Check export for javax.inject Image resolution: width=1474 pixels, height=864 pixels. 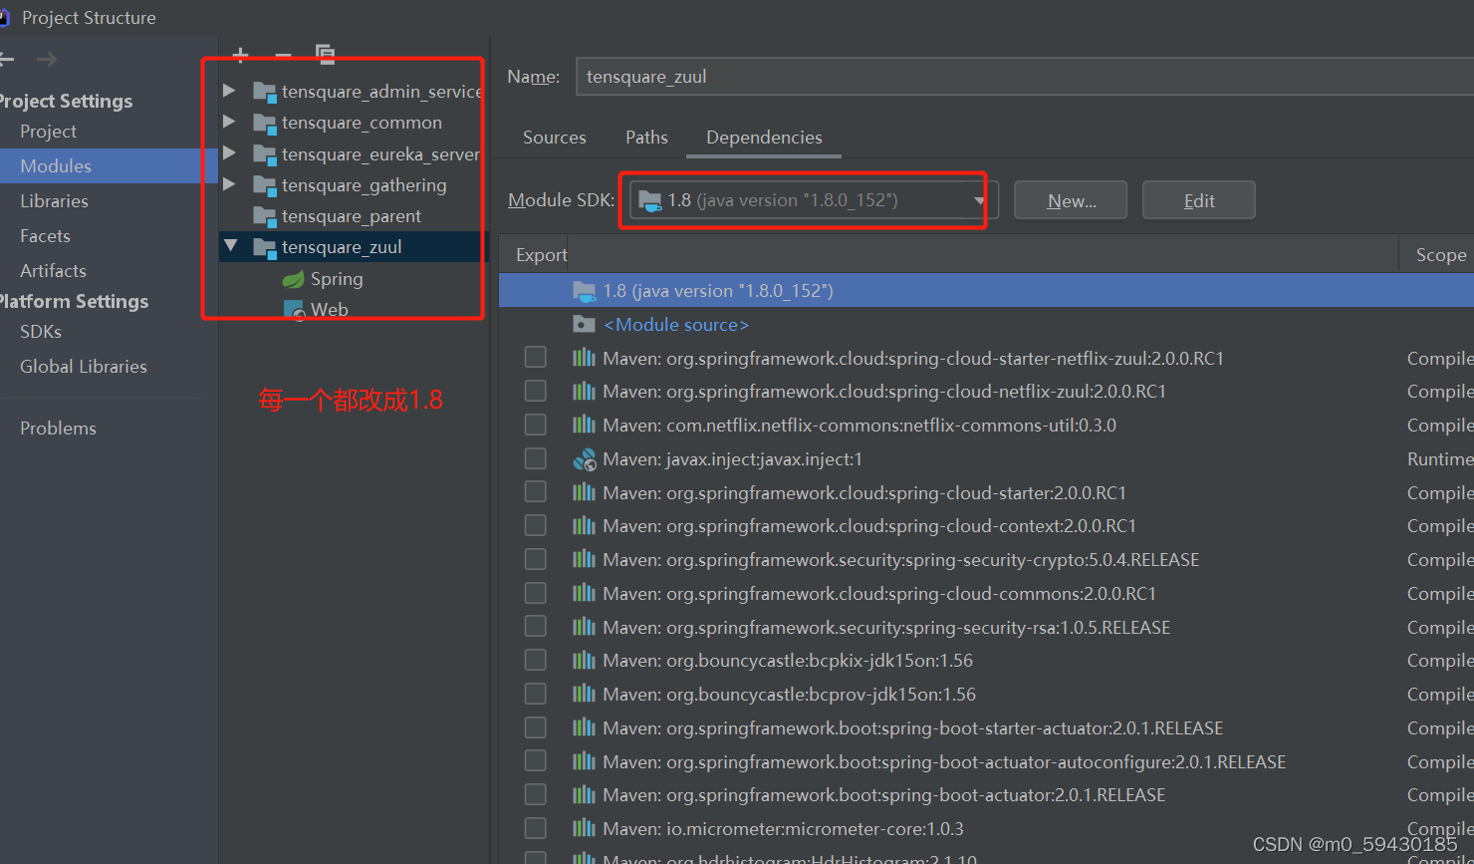point(535,458)
